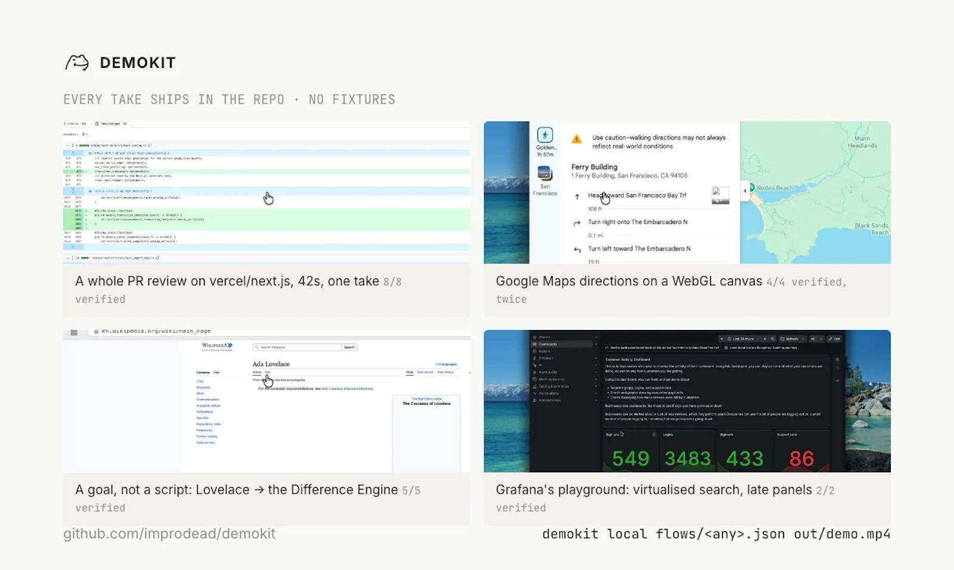The height and width of the screenshot is (570, 954).
Task: Click the San Francisco photo stack icon
Action: pos(544,173)
